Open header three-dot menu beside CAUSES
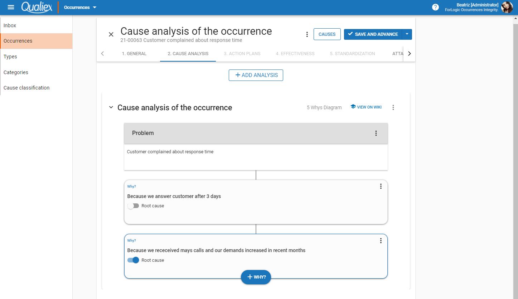518x299 pixels. tap(307, 34)
